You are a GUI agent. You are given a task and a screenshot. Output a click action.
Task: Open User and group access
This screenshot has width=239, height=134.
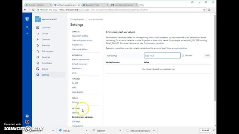pyautogui.click(x=82, y=41)
